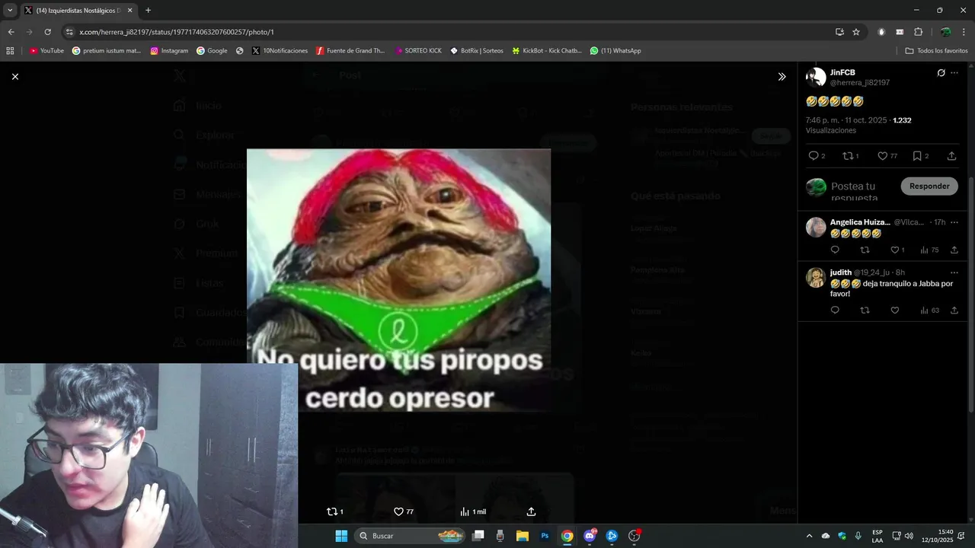
Task: Focus the 'Postea tu respuesta' reply field
Action: (x=859, y=191)
